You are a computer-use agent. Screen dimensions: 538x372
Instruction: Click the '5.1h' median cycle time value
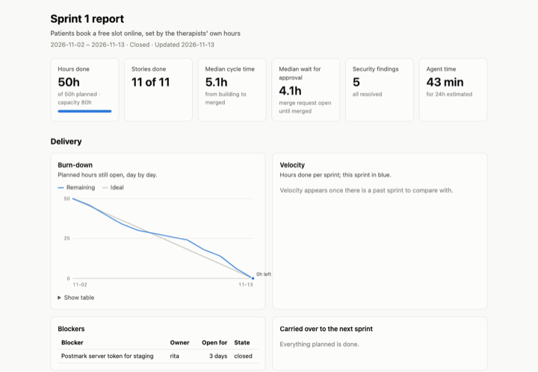216,82
